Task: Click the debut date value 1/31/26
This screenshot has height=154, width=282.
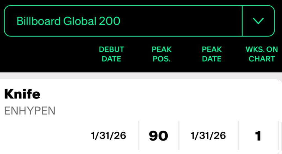Action: pos(109,136)
